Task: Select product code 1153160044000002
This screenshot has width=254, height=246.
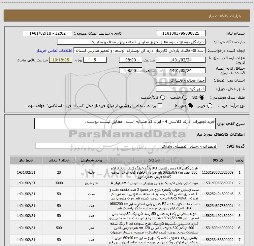Action: click(x=218, y=228)
